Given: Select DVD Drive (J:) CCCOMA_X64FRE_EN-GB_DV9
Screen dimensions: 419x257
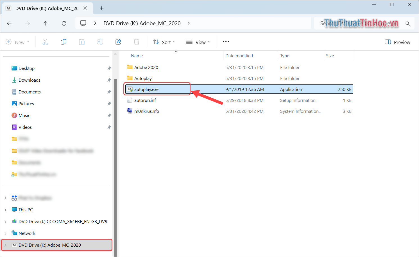Looking at the screenshot, I should pos(63,221).
